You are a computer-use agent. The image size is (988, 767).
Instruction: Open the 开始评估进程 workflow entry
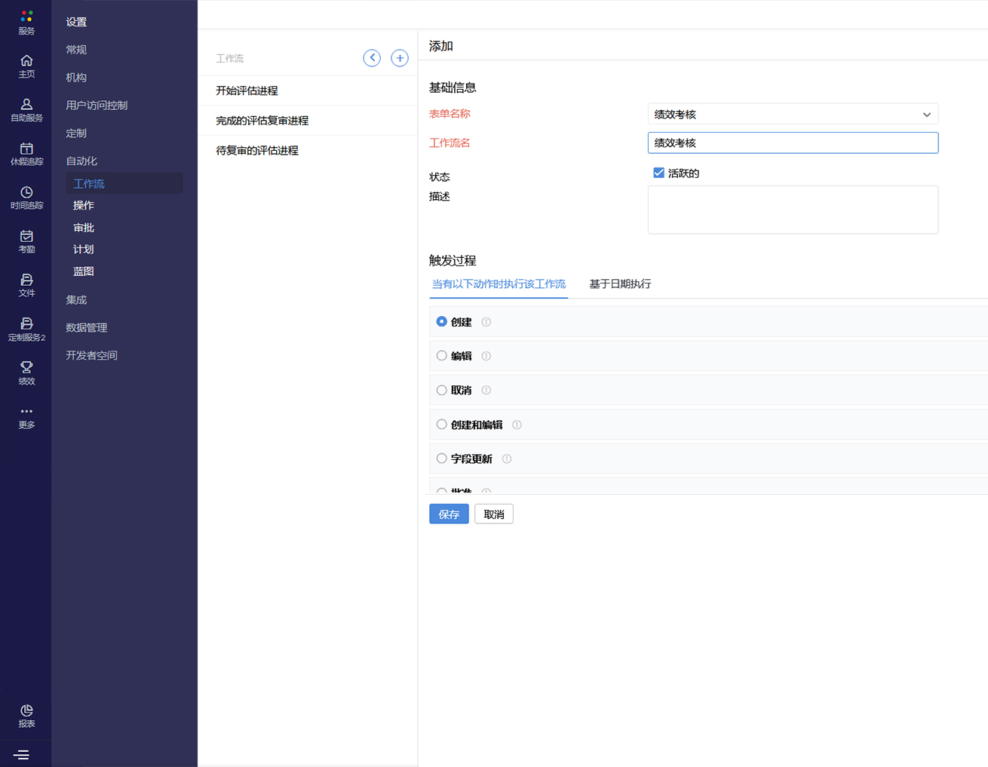247,91
